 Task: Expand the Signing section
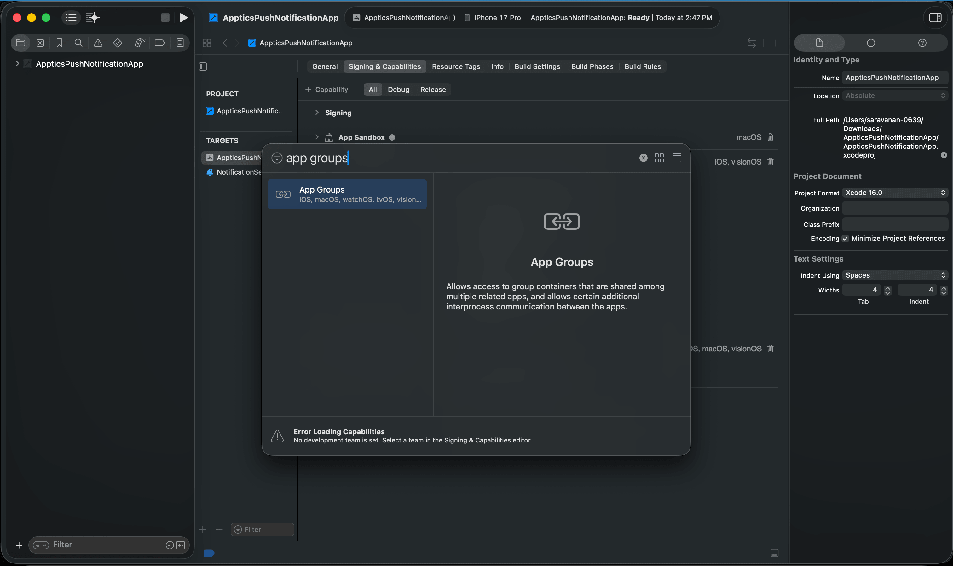[317, 113]
